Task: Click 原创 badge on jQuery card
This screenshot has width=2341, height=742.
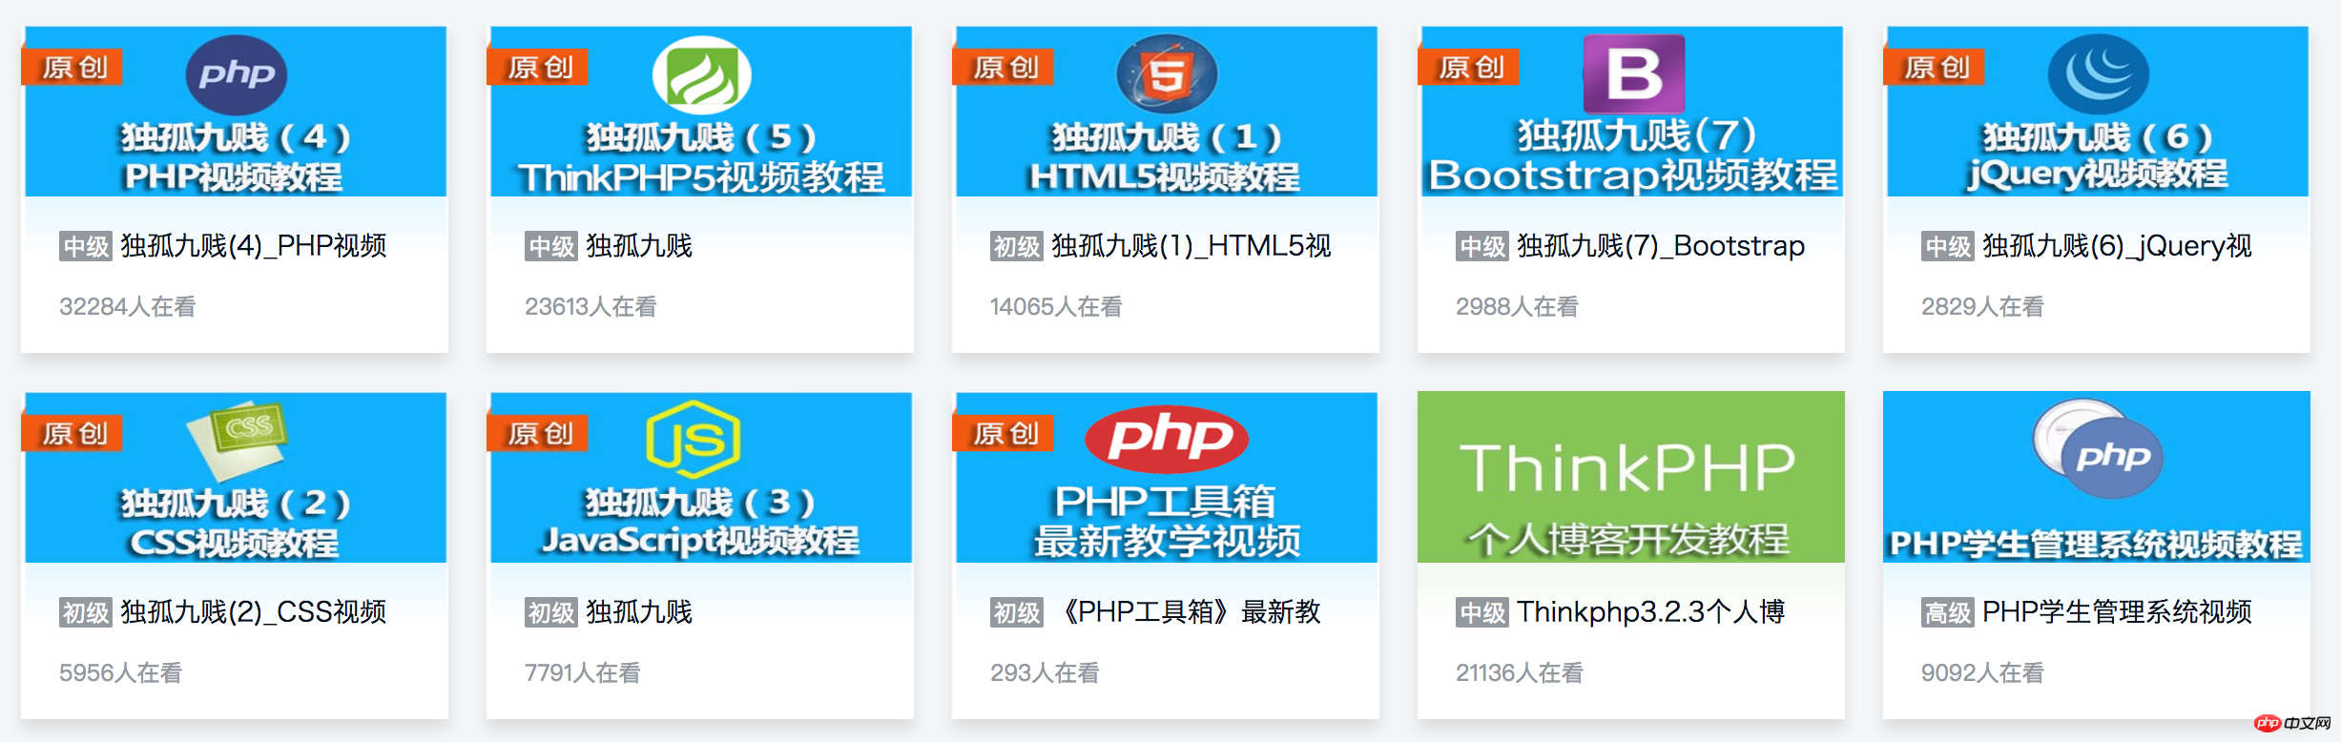Action: pos(1935,67)
